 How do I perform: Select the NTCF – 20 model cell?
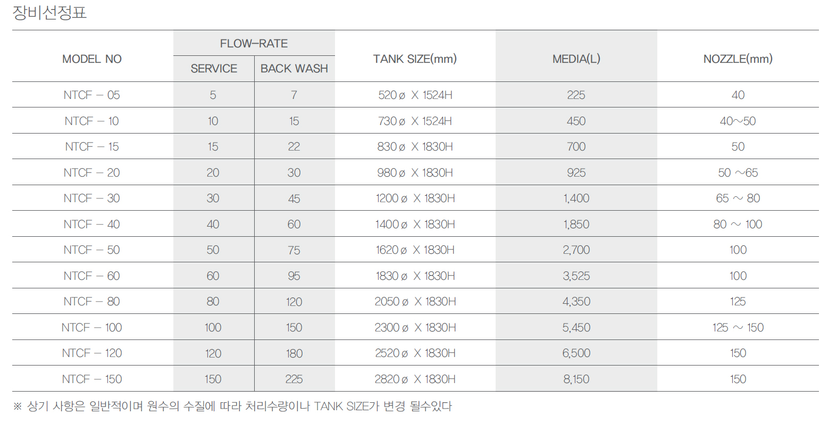pos(92,173)
